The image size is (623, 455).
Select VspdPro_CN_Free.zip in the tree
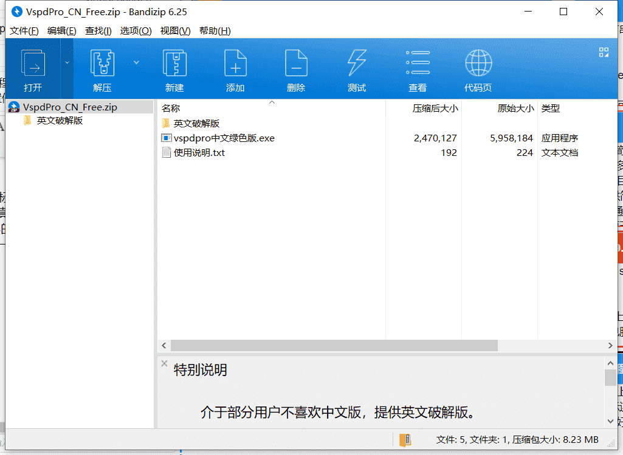pos(80,107)
